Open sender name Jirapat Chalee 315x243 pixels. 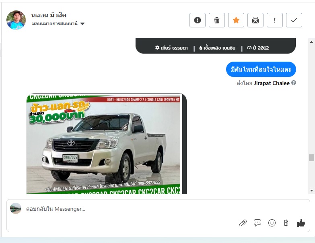click(272, 83)
